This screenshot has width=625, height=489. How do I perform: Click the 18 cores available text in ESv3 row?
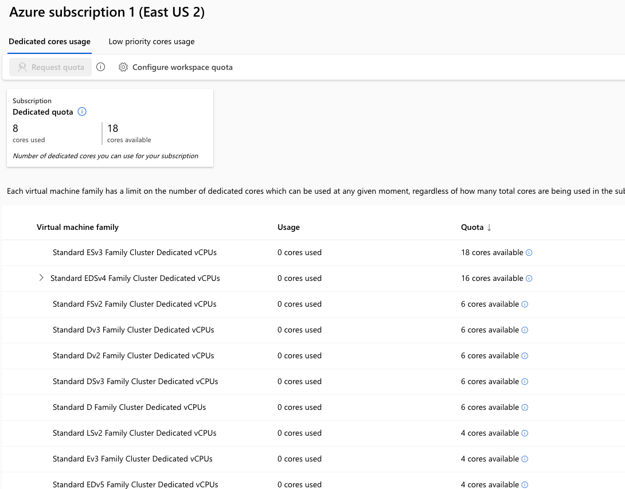click(x=492, y=252)
